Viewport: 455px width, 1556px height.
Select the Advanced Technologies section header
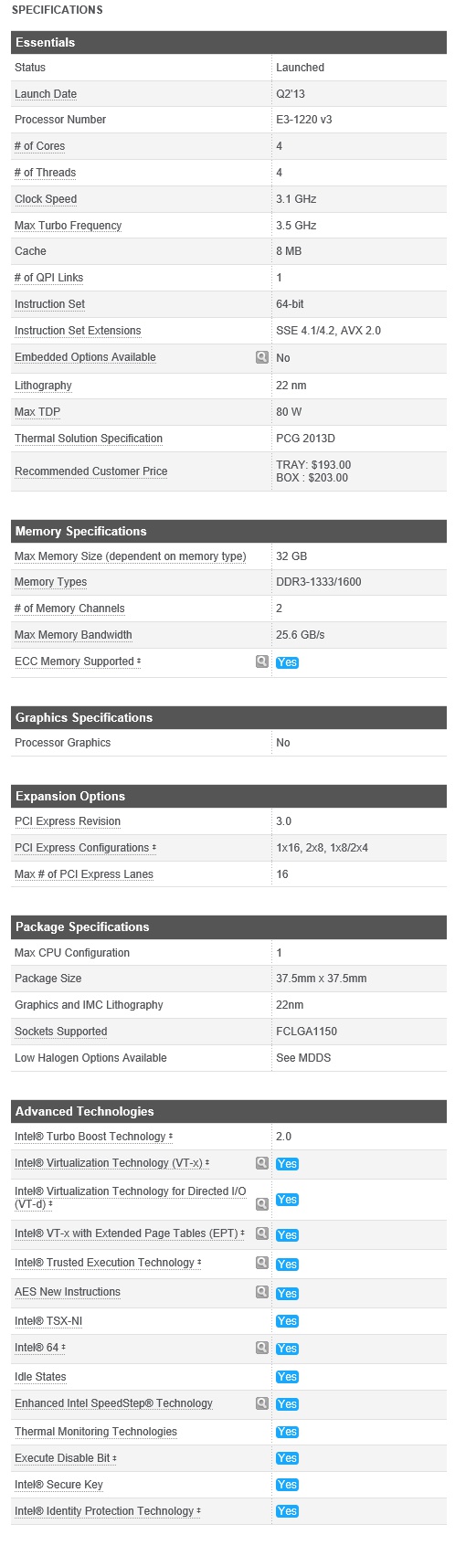pos(228,1112)
